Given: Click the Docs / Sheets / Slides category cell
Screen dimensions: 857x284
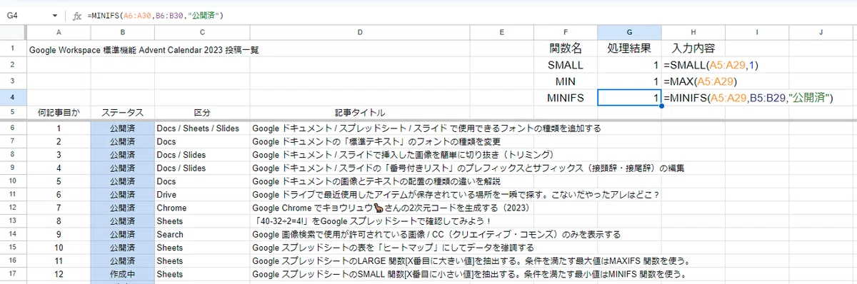Looking at the screenshot, I should click(x=201, y=128).
